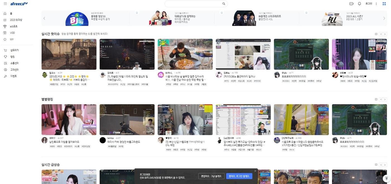Advance 별별랭킹 list with its right chevron
Viewport: 391px width, 184px height.
[385, 99]
